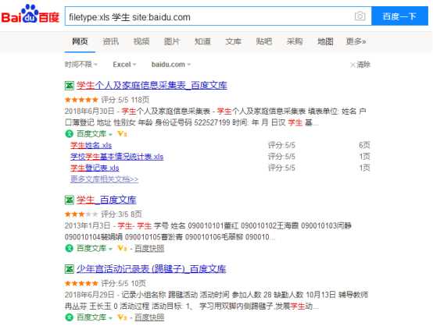Expand 百度文库 source arrow under first result

110,134
